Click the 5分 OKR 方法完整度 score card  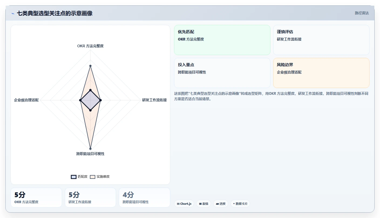pyautogui.click(x=36, y=197)
